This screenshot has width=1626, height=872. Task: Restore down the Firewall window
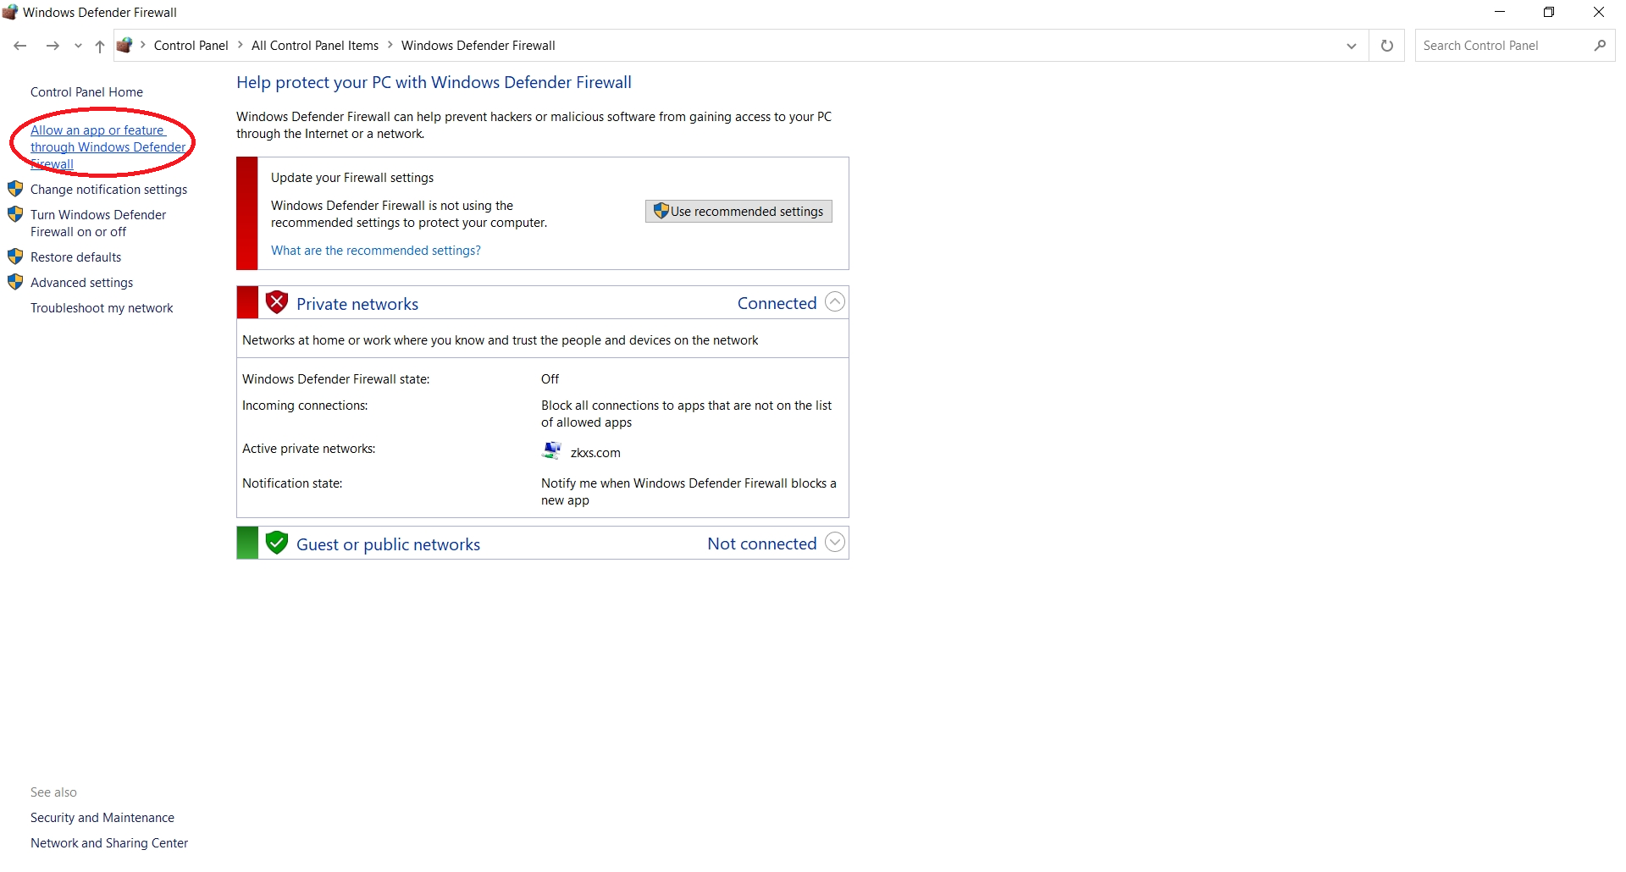[1549, 12]
